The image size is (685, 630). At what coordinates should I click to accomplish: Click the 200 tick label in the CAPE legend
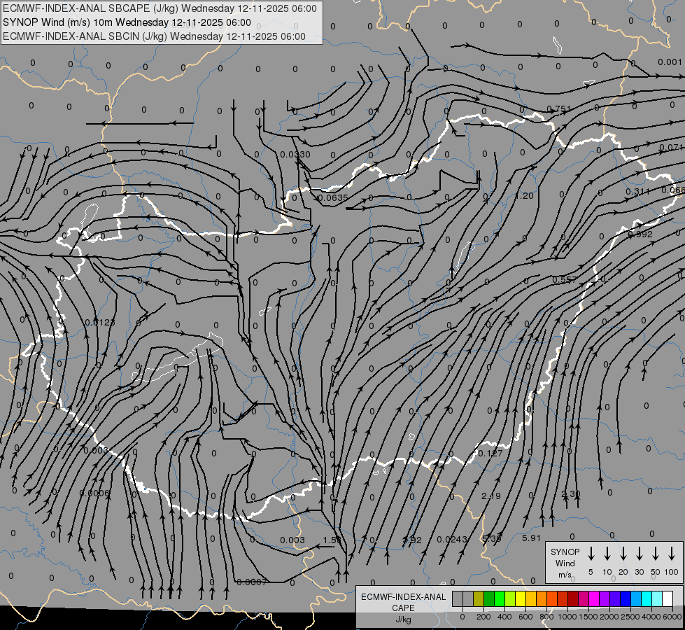[x=483, y=617]
